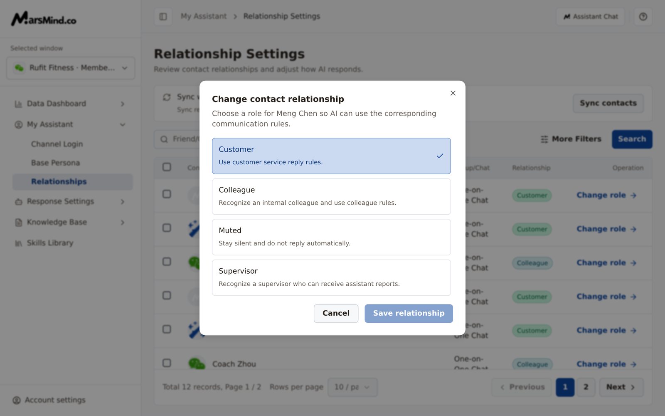665x416 pixels.
Task: Click the help question mark icon
Action: pos(643,17)
